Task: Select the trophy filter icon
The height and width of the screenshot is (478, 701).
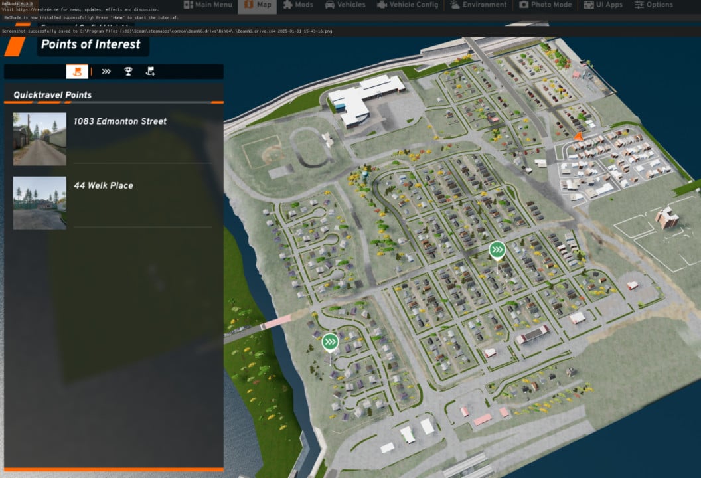Action: [128, 72]
